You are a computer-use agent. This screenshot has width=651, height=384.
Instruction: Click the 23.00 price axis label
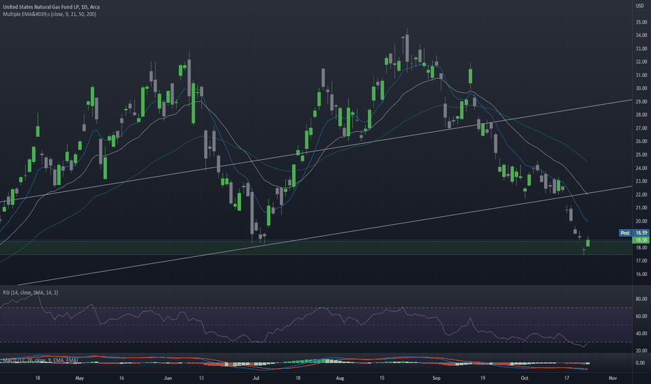coord(641,182)
